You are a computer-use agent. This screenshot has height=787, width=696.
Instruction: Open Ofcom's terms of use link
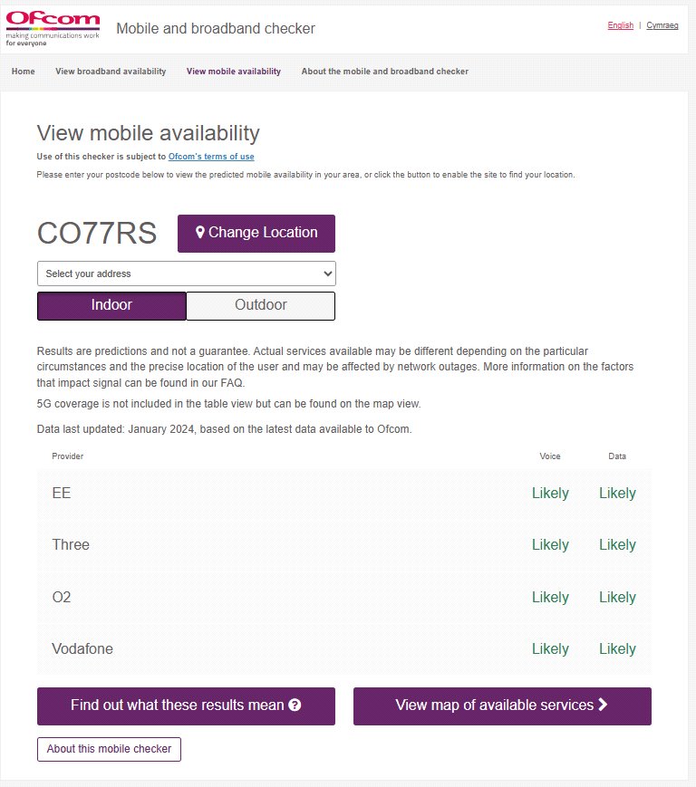pyautogui.click(x=211, y=157)
